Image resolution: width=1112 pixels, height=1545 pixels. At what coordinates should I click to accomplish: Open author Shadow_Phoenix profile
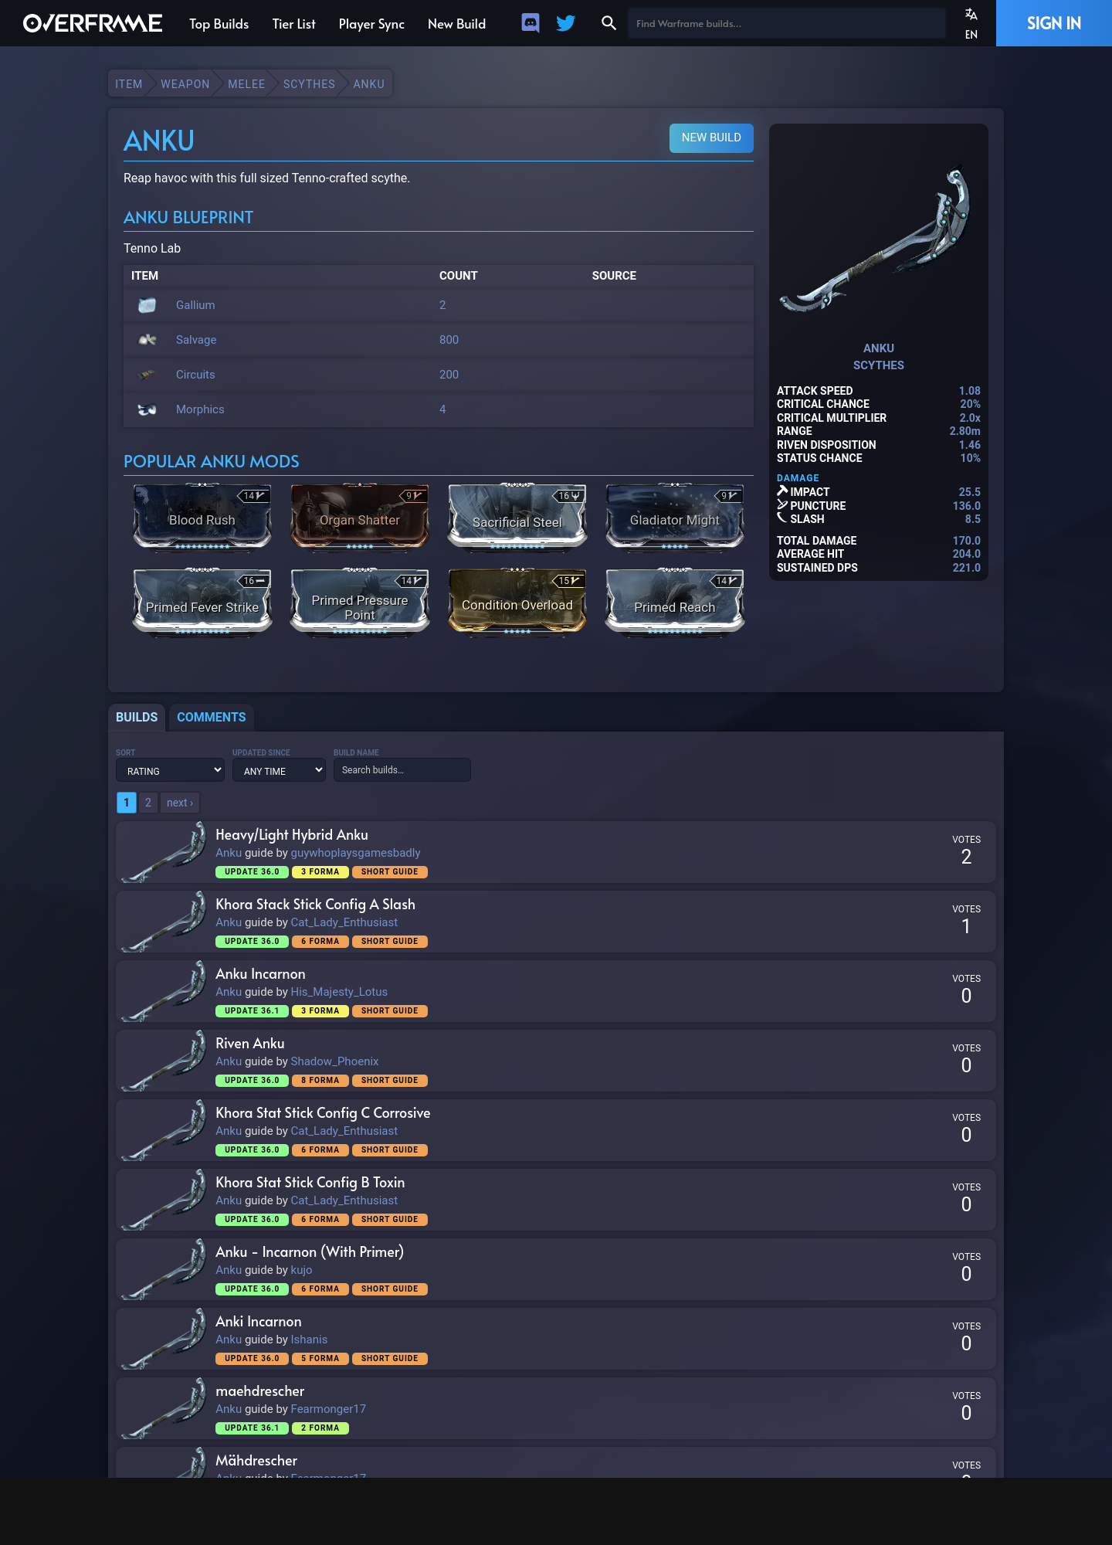point(334,1061)
